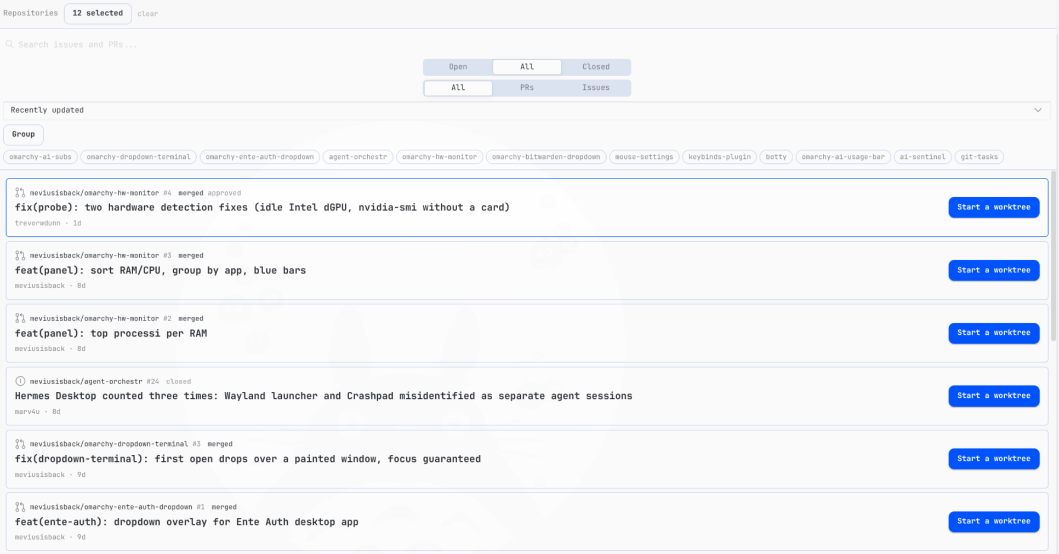Toggle the omarchy-dropdown-terminal repository chip
Viewport: 1059px width, 554px height.
139,157
